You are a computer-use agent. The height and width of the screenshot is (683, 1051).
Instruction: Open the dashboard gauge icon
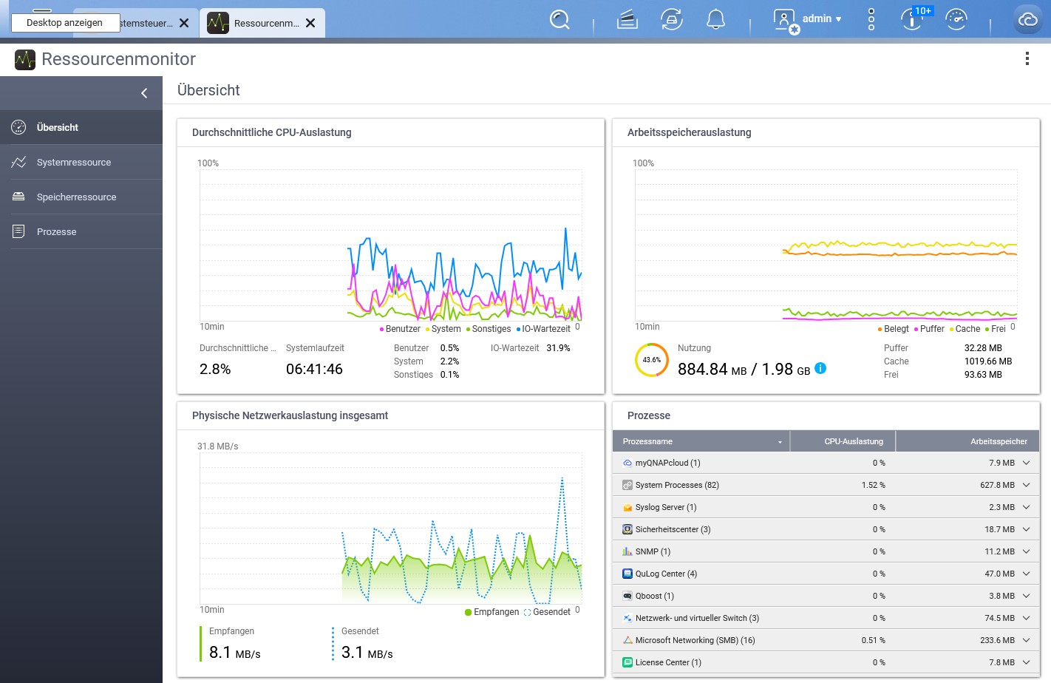pos(956,20)
